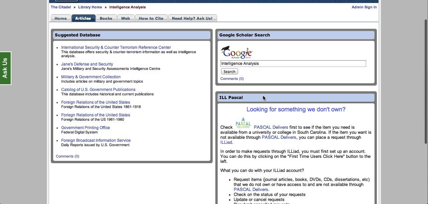
Task: Click 'This database includes historical and current publications'
Action: pyautogui.click(x=107, y=94)
